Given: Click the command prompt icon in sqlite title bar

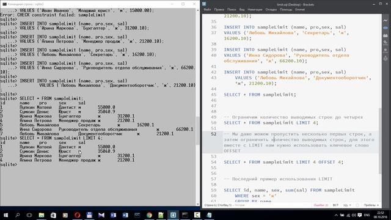Looking at the screenshot, I should 4,4.
